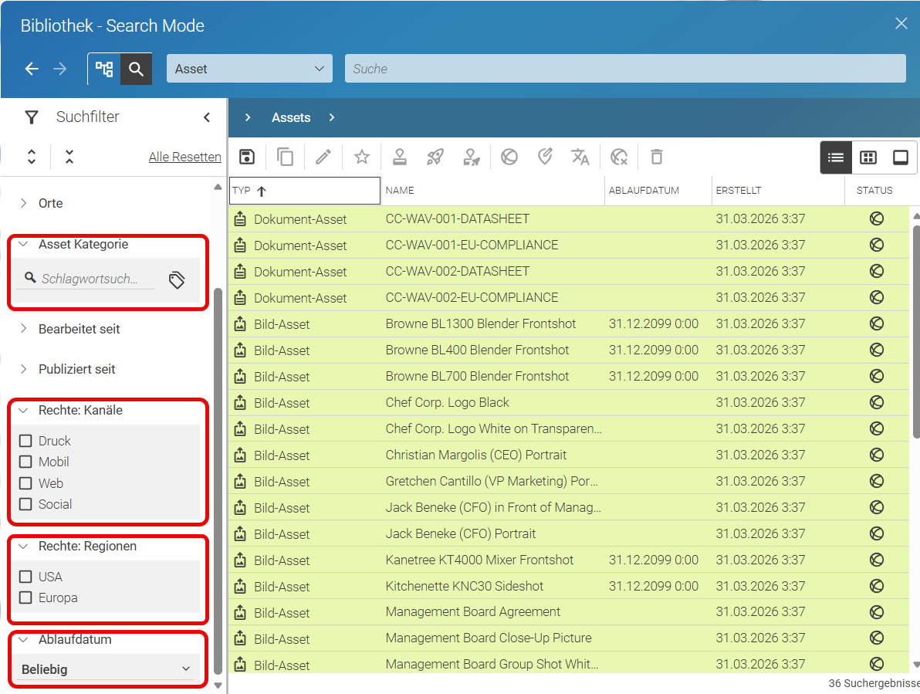Click the chevron after Assets breadcrumb
The height and width of the screenshot is (694, 920).
[332, 117]
